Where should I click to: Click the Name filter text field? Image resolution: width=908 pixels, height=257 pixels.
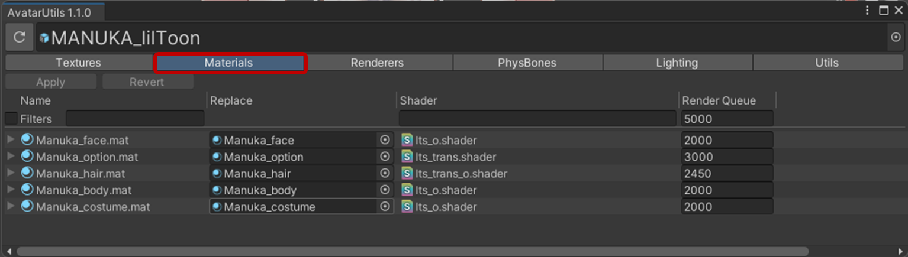[x=134, y=119]
